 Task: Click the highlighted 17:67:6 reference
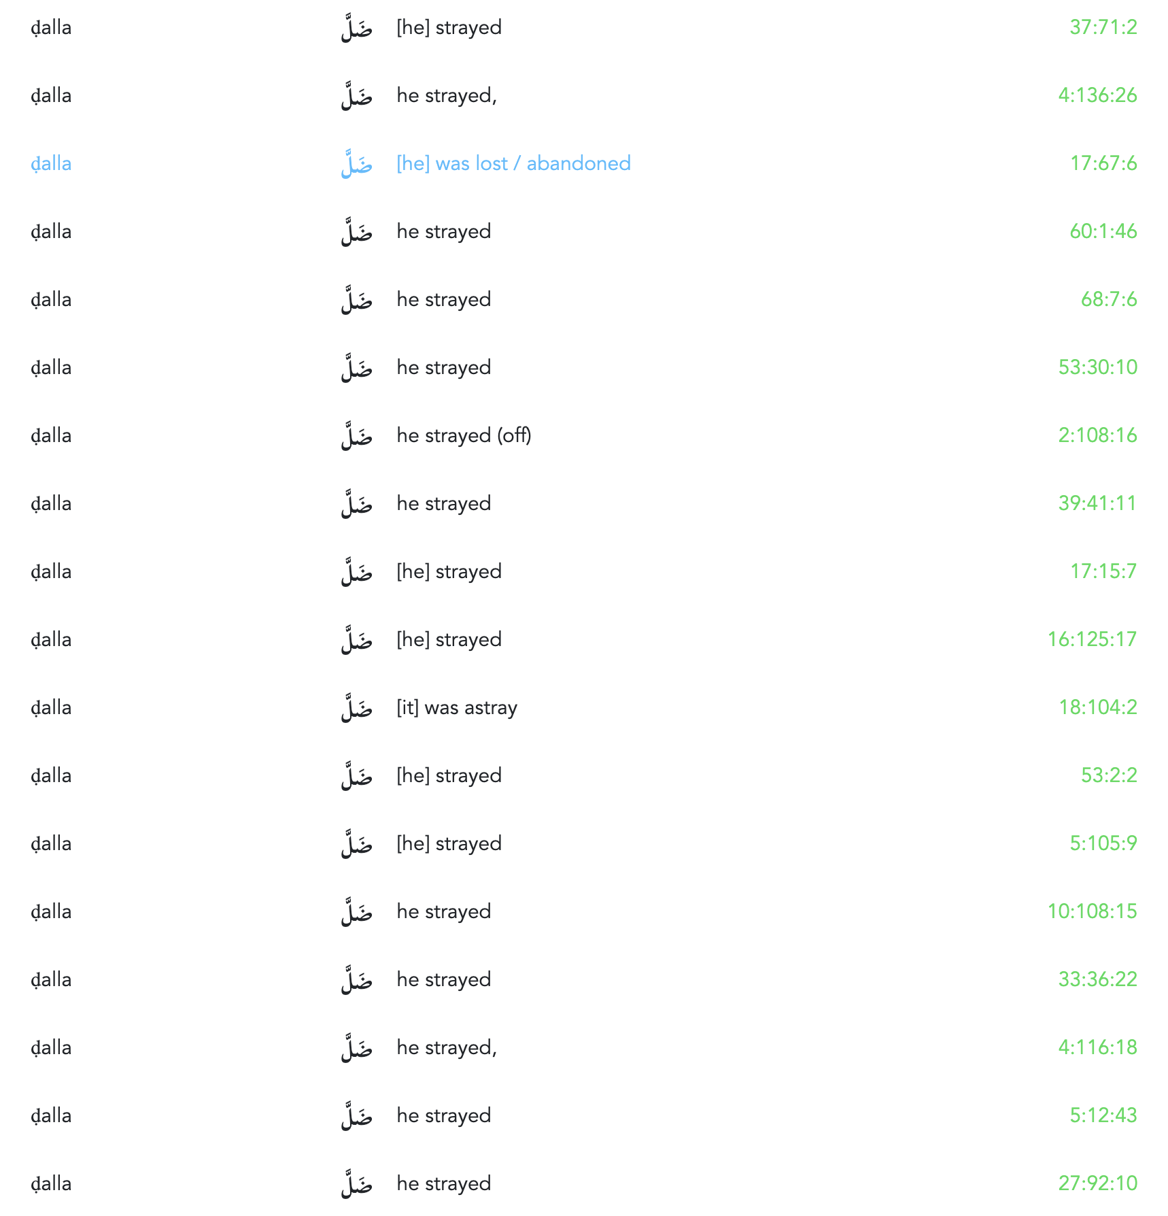1103,163
